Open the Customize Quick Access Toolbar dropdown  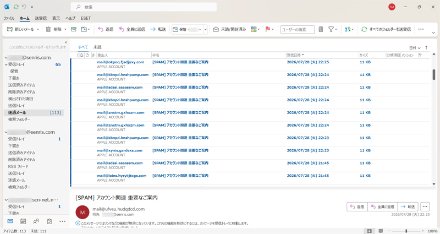tap(32, 7)
